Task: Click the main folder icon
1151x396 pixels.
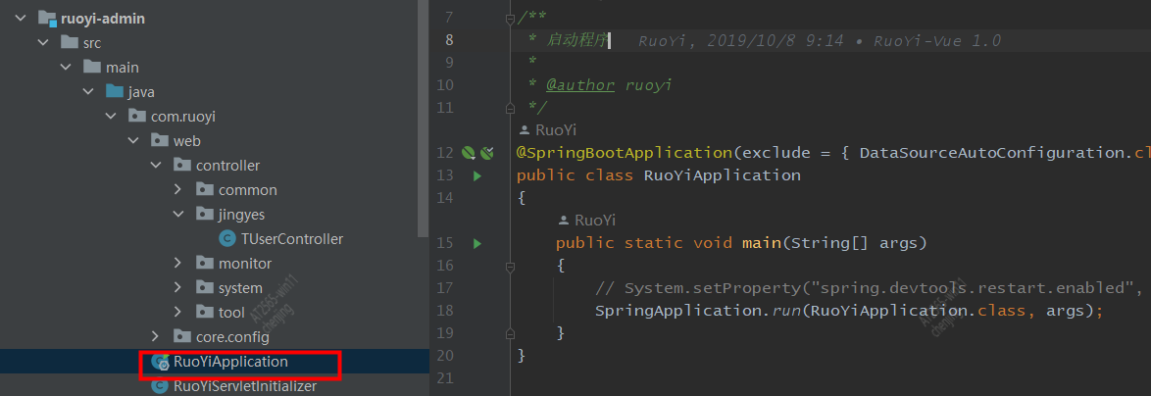Action: pos(92,67)
